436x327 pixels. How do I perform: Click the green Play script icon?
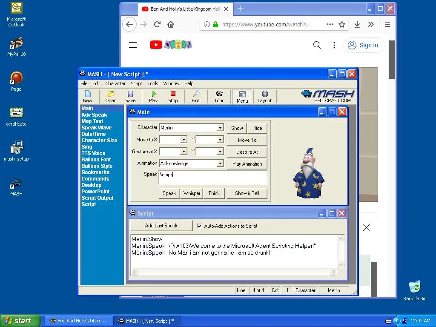click(x=153, y=97)
